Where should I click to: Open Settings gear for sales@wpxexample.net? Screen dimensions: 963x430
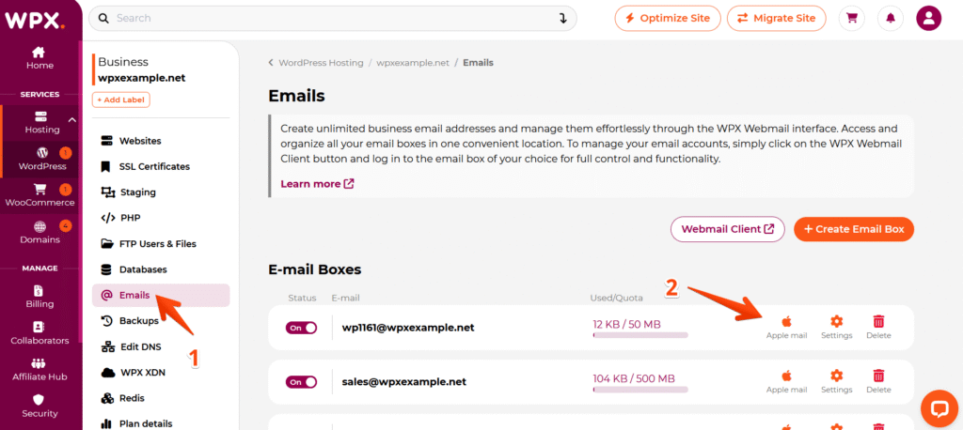coord(836,376)
